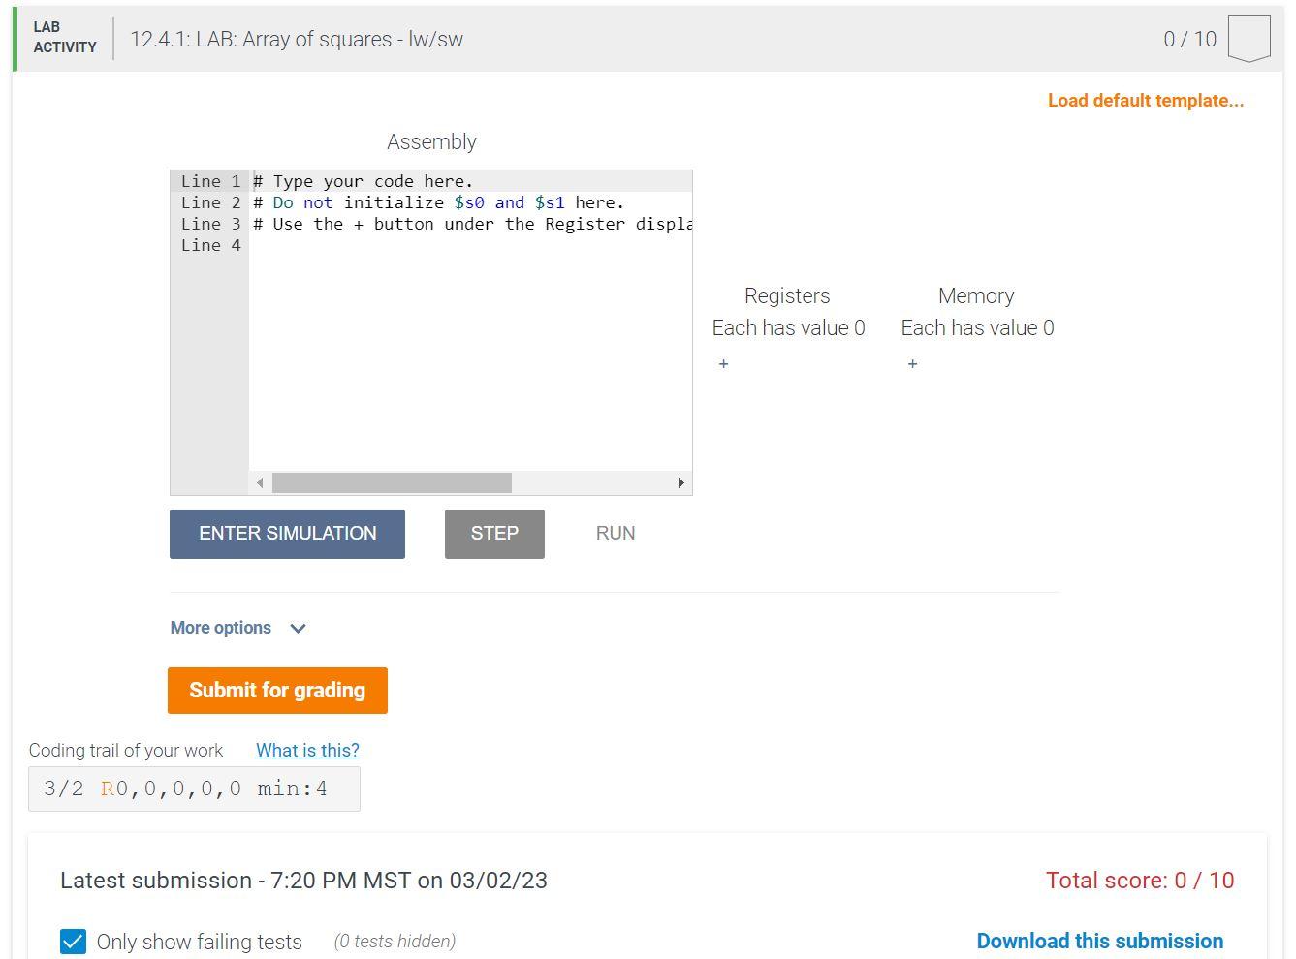Open the Load default template link
The image size is (1296, 959).
tap(1145, 100)
